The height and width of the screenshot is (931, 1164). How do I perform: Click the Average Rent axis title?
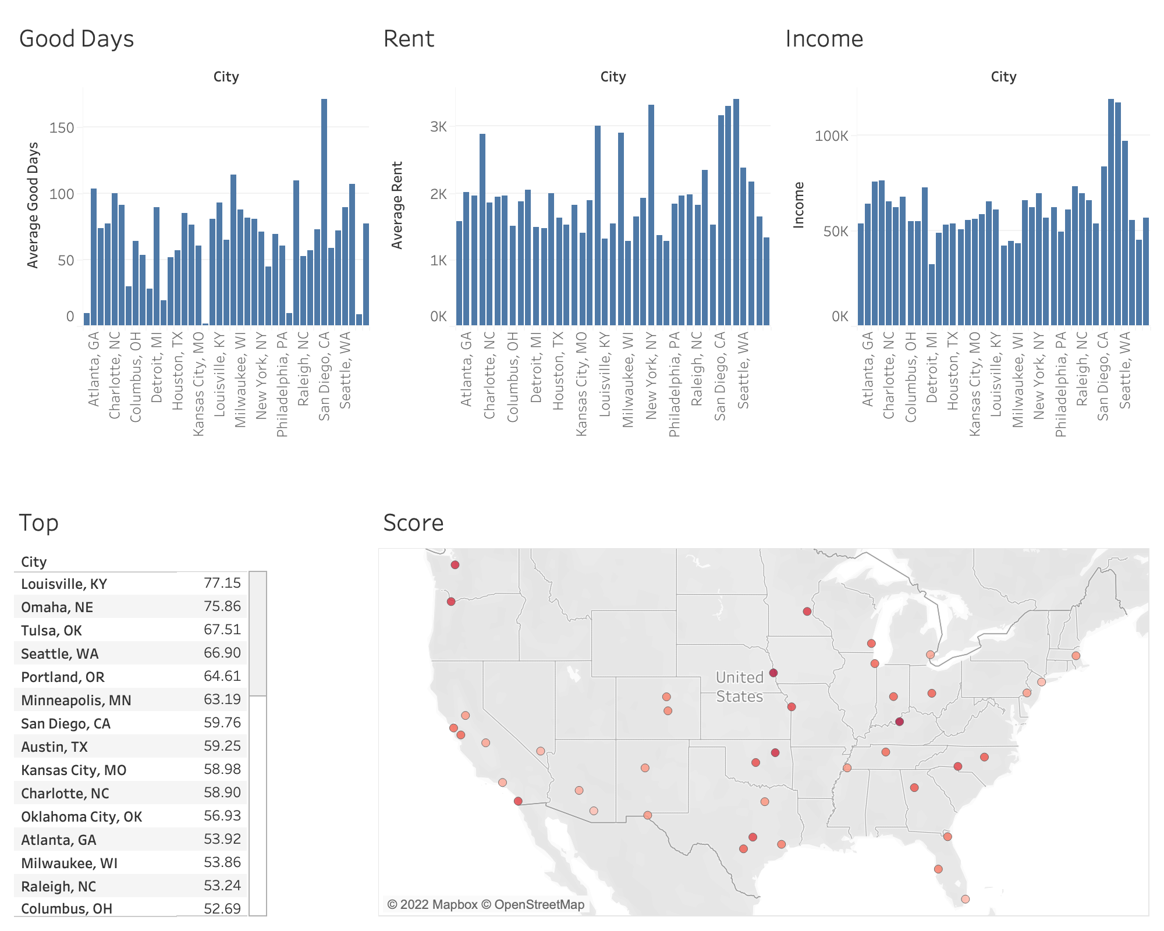click(397, 205)
